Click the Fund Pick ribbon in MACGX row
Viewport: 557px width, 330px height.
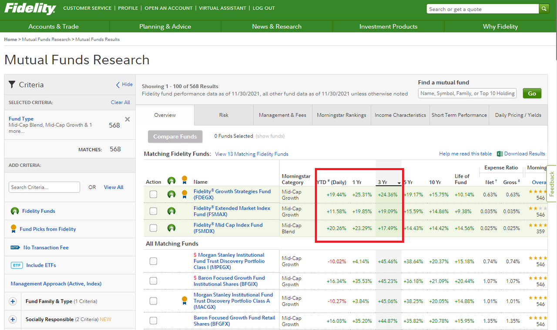point(184,300)
